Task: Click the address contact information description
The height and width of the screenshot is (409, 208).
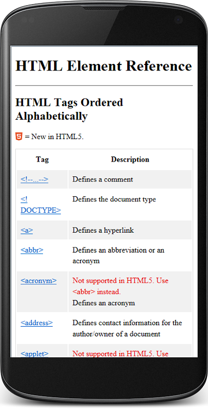Action: point(127,328)
